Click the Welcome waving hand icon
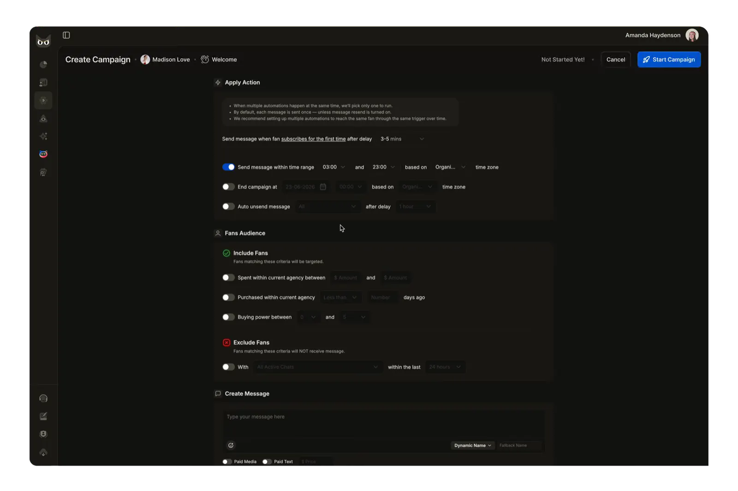This screenshot has height=491, width=738. [205, 59]
